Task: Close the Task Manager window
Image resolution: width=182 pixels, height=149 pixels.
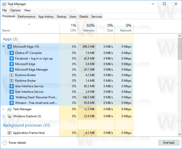Action: 176,4
